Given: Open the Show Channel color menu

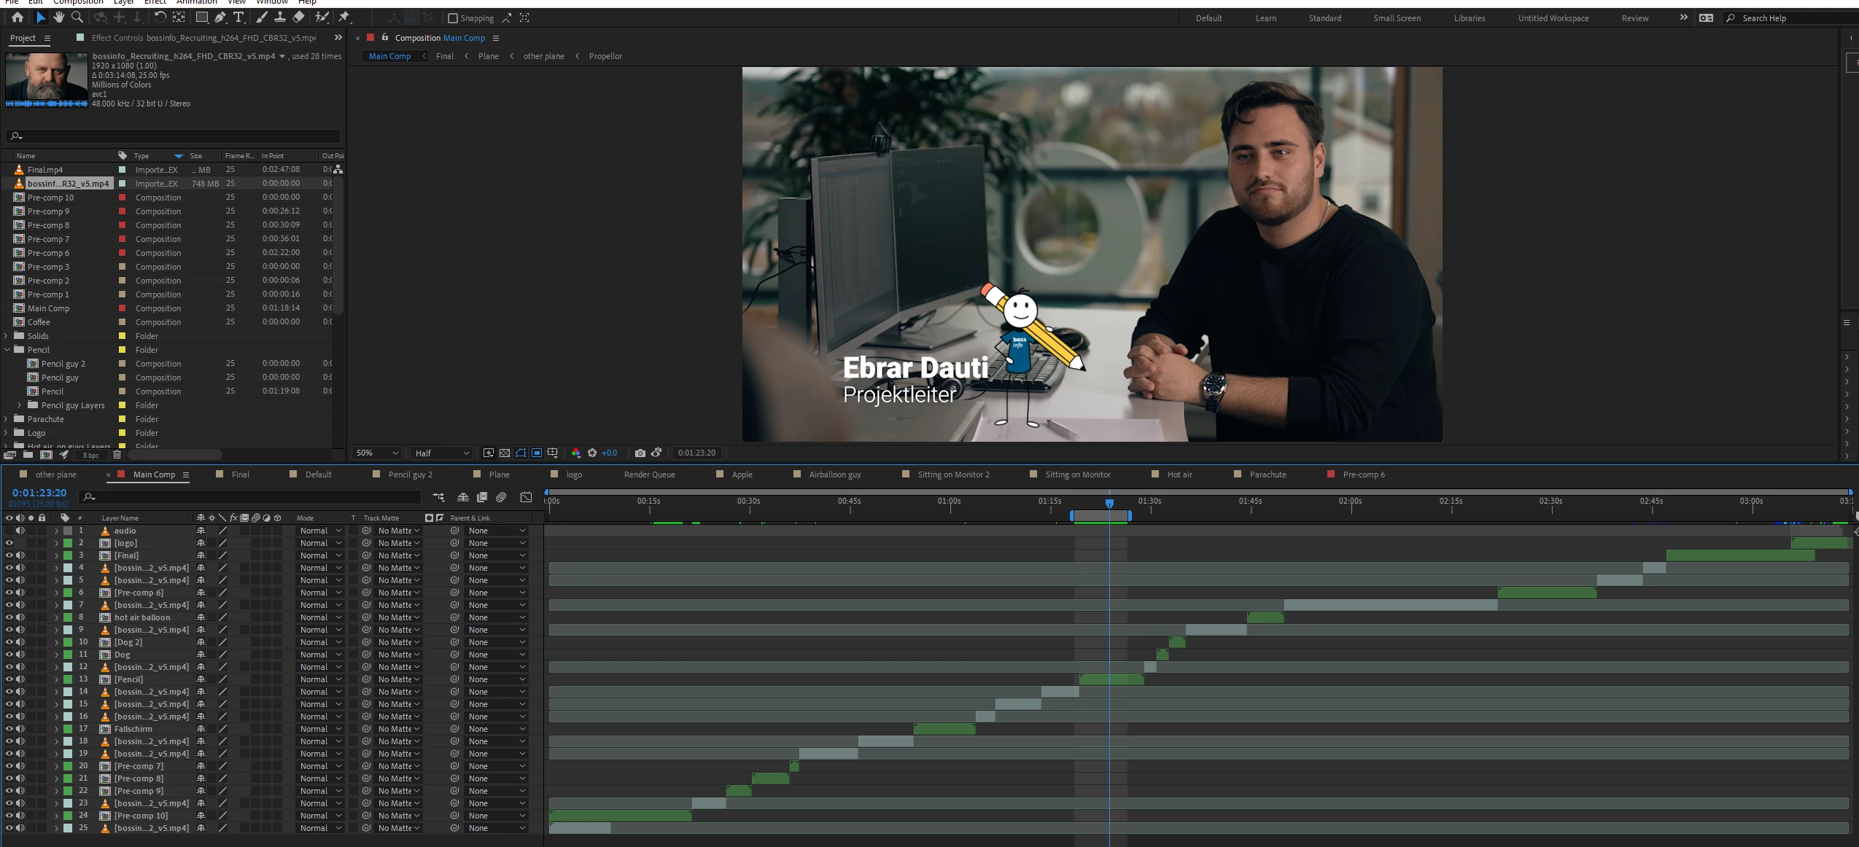Looking at the screenshot, I should click(x=575, y=453).
